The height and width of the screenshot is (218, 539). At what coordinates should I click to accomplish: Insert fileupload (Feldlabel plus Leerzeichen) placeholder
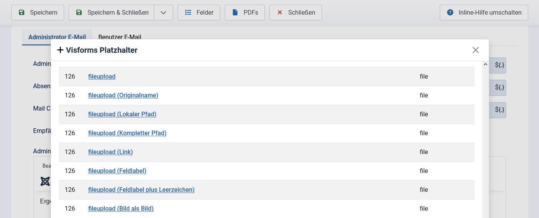pos(141,190)
